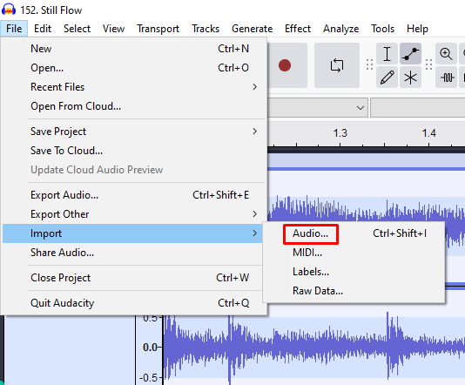The image size is (465, 385).
Task: Open the View menu
Action: [113, 29]
